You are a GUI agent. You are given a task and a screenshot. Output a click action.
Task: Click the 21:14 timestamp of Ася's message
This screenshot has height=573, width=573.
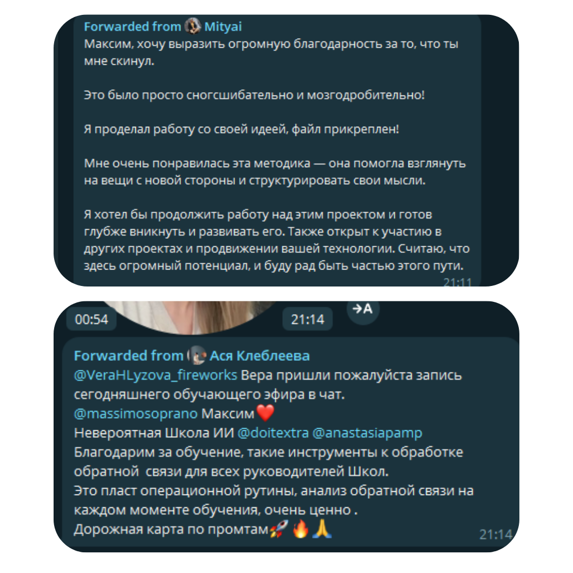tap(496, 535)
